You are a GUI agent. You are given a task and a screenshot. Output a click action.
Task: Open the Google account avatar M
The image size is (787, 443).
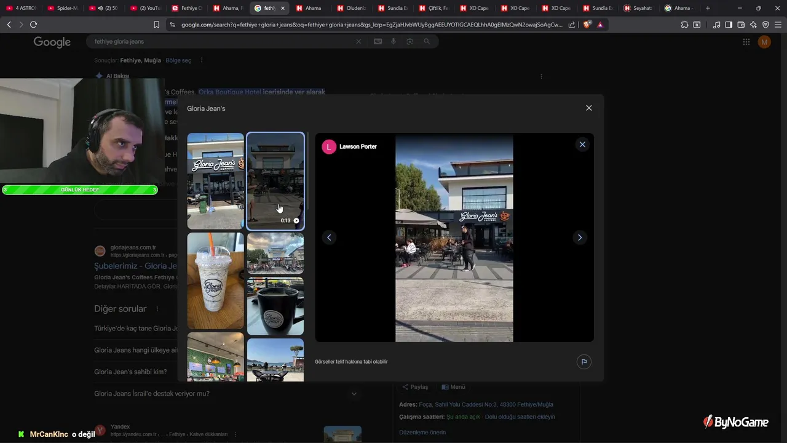pyautogui.click(x=764, y=42)
